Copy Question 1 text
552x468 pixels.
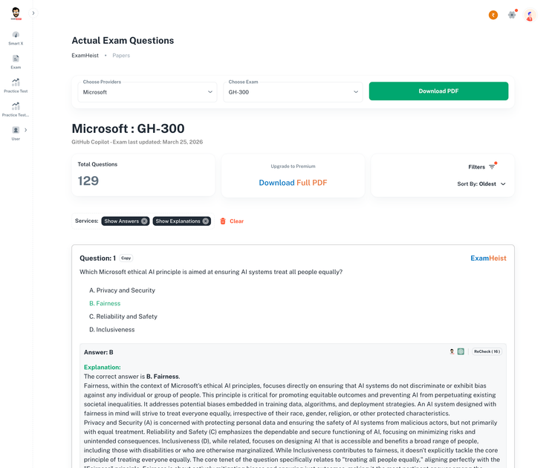[126, 258]
